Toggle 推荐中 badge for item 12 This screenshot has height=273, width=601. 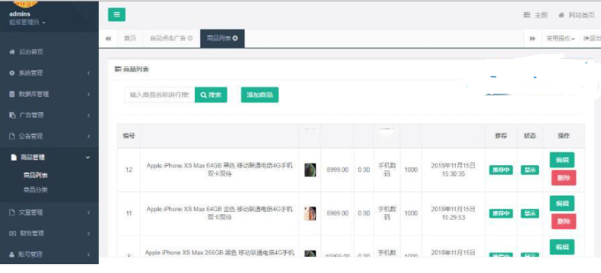click(x=501, y=170)
